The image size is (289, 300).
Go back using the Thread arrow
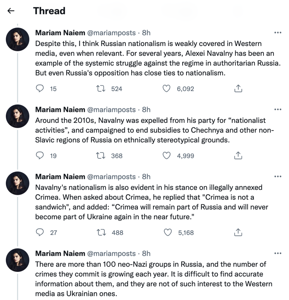tap(11, 11)
